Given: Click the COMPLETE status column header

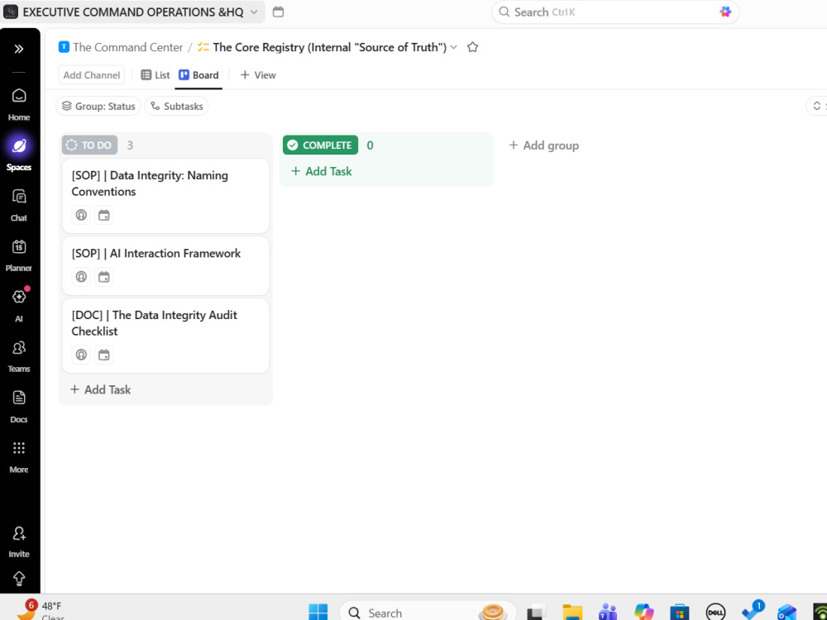Looking at the screenshot, I should click(320, 145).
